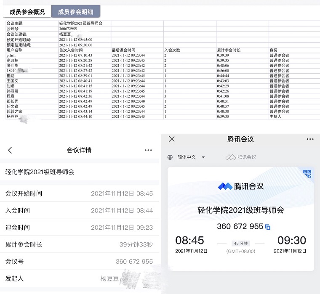Click the gray 腾讯会议 logo beside language selector
Screen dimensions: 320x294
click(x=241, y=157)
